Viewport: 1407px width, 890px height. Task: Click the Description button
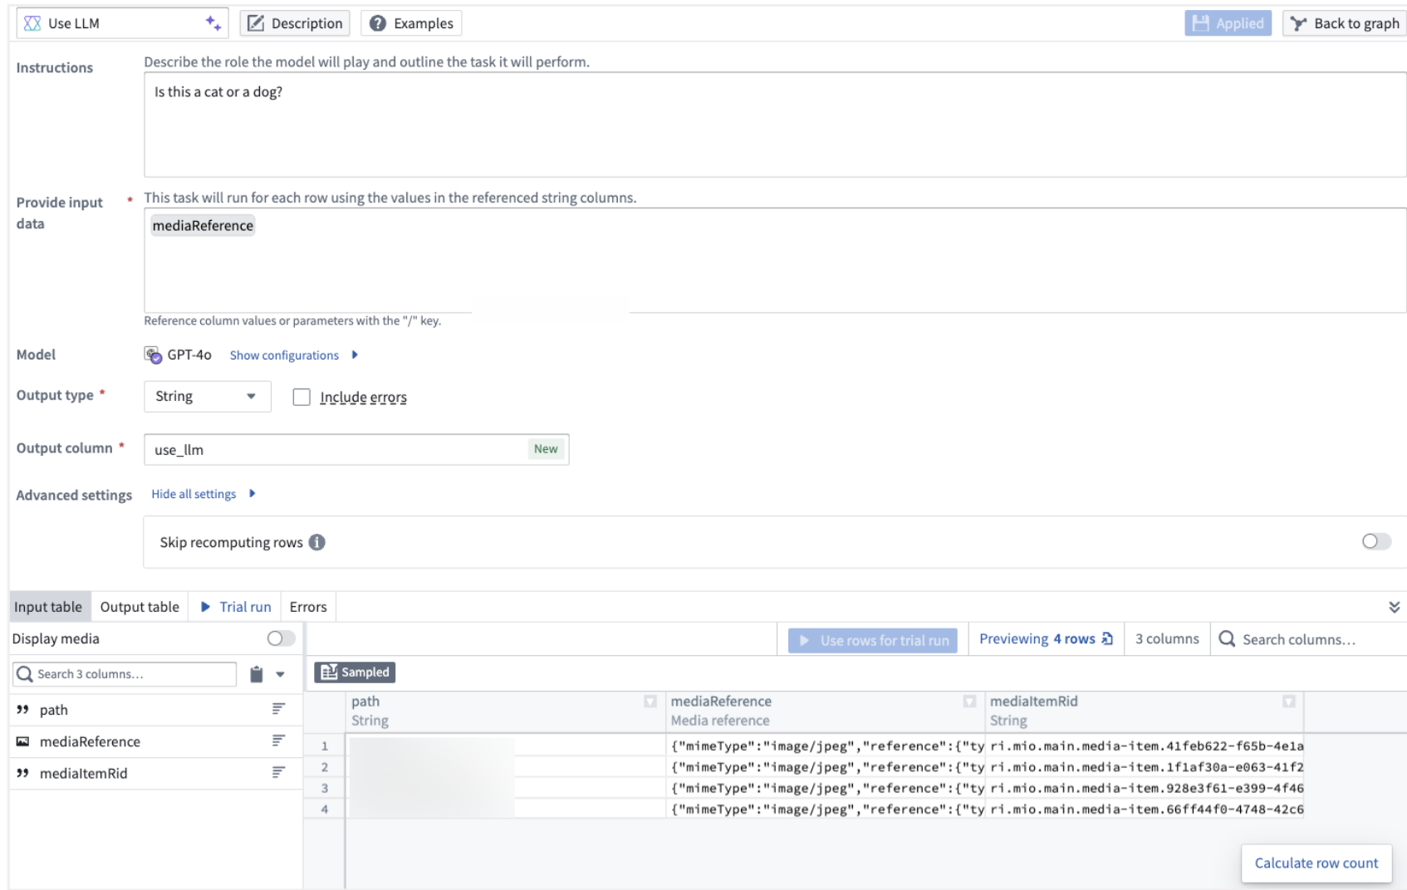click(x=295, y=23)
